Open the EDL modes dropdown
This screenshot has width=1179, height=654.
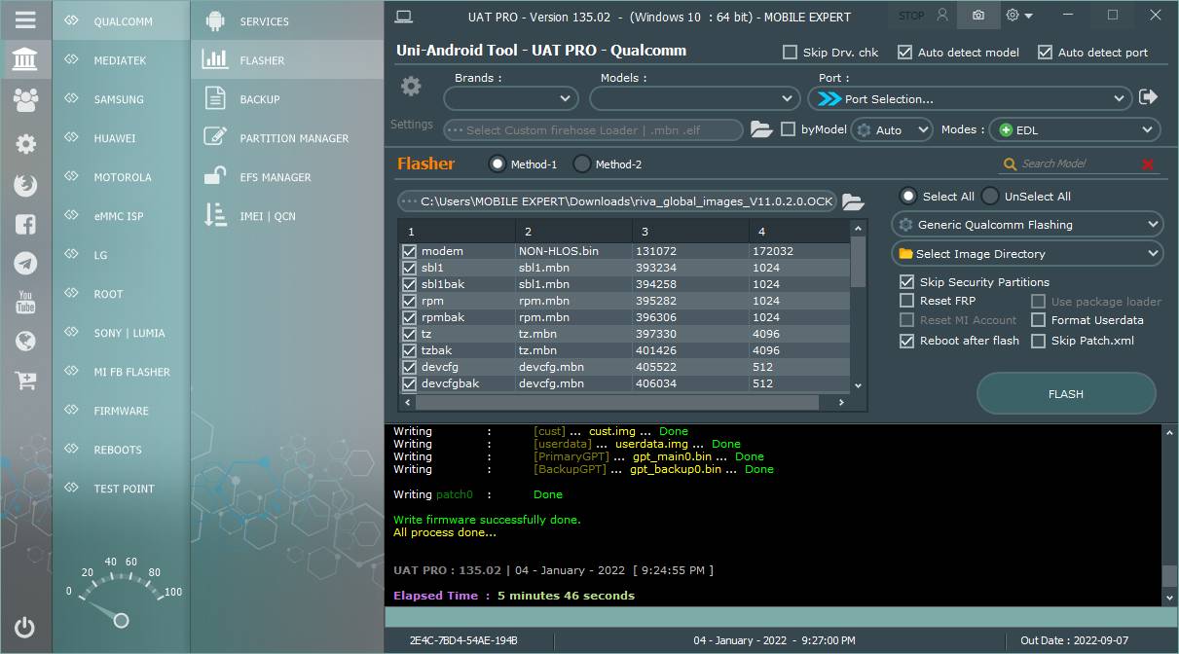(1075, 129)
